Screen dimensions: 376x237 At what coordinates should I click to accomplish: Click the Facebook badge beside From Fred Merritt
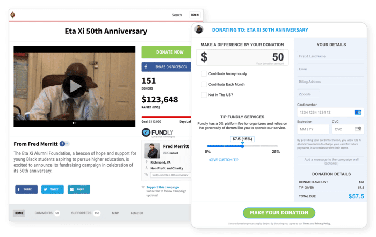pyautogui.click(x=62, y=144)
